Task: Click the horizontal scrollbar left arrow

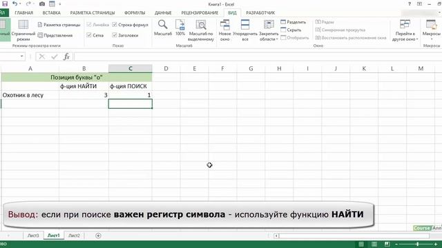Action: (276, 236)
